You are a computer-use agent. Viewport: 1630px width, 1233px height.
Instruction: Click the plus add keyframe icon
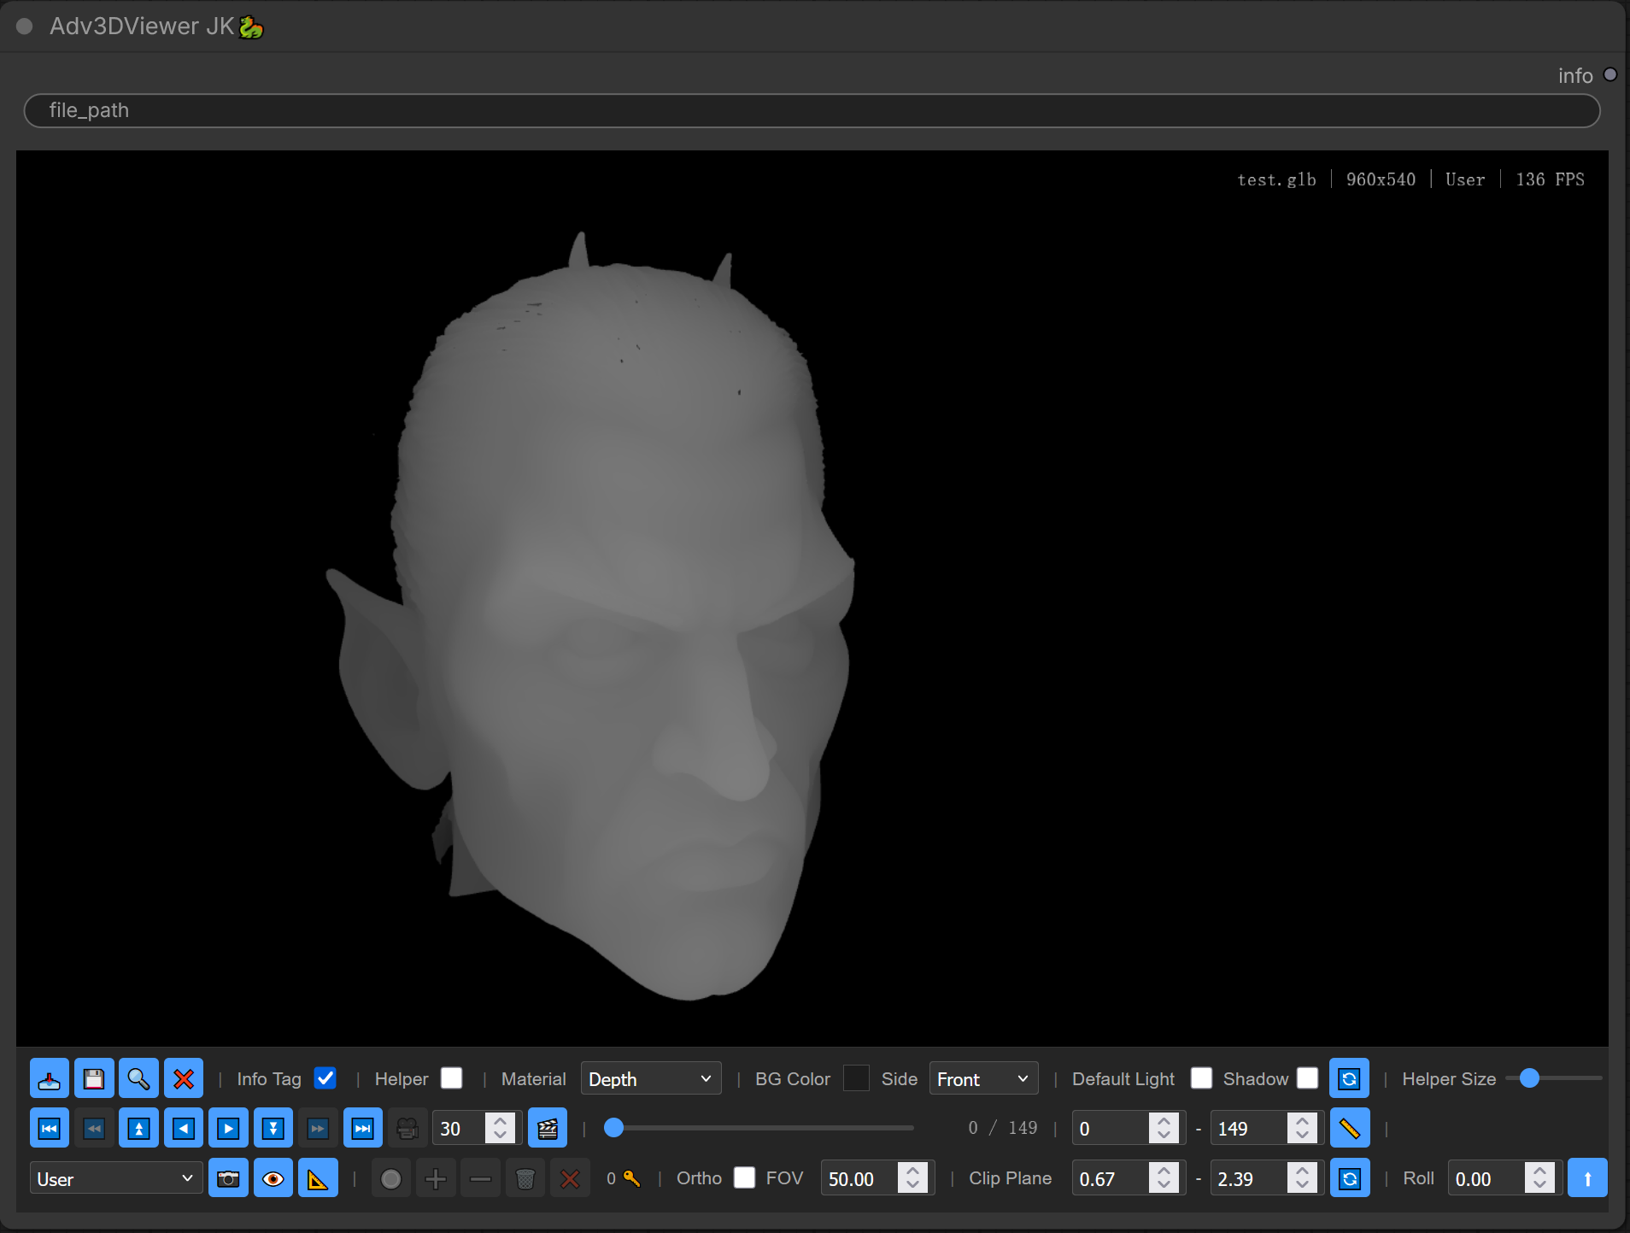436,1178
